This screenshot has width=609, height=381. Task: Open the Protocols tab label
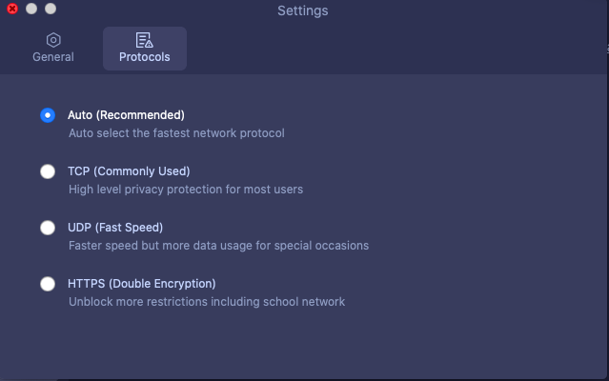(x=145, y=57)
